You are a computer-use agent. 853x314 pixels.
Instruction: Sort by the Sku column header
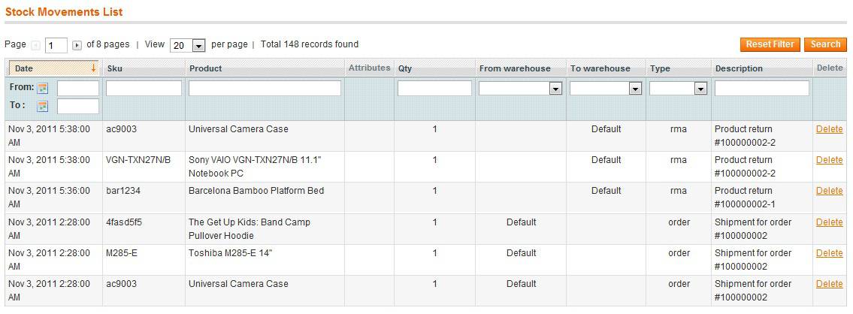(115, 68)
